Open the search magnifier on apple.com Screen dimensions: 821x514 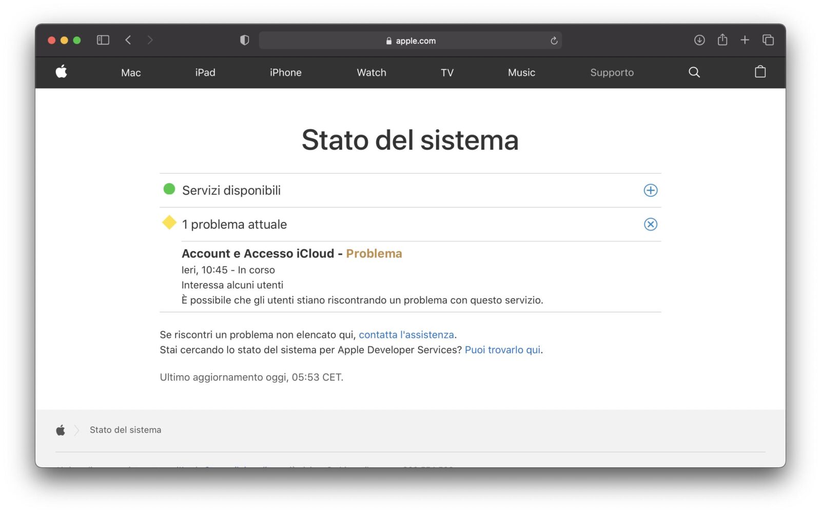point(694,72)
